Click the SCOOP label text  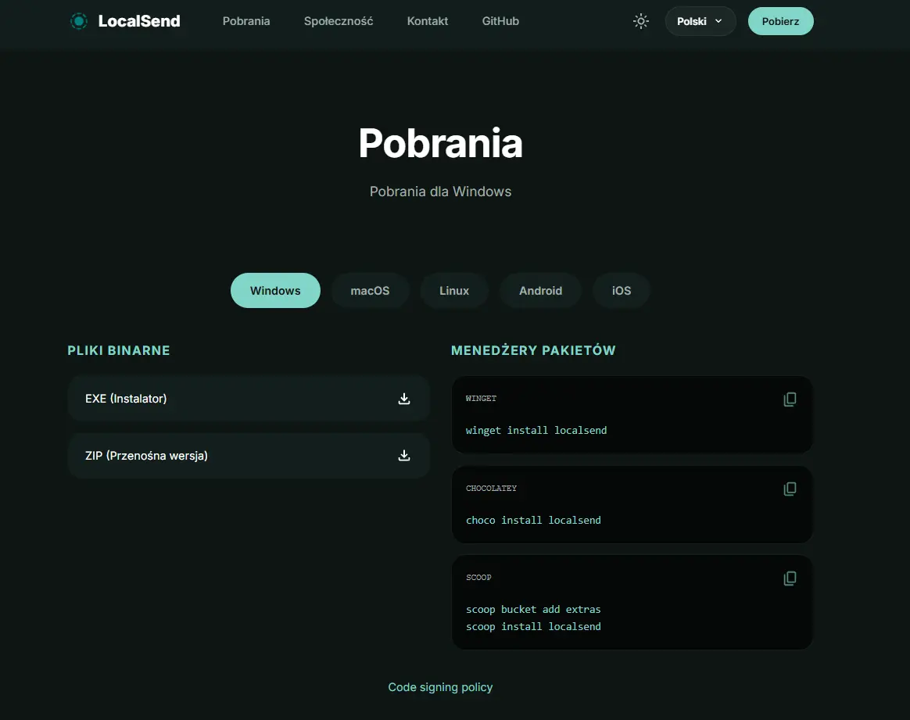tap(478, 578)
